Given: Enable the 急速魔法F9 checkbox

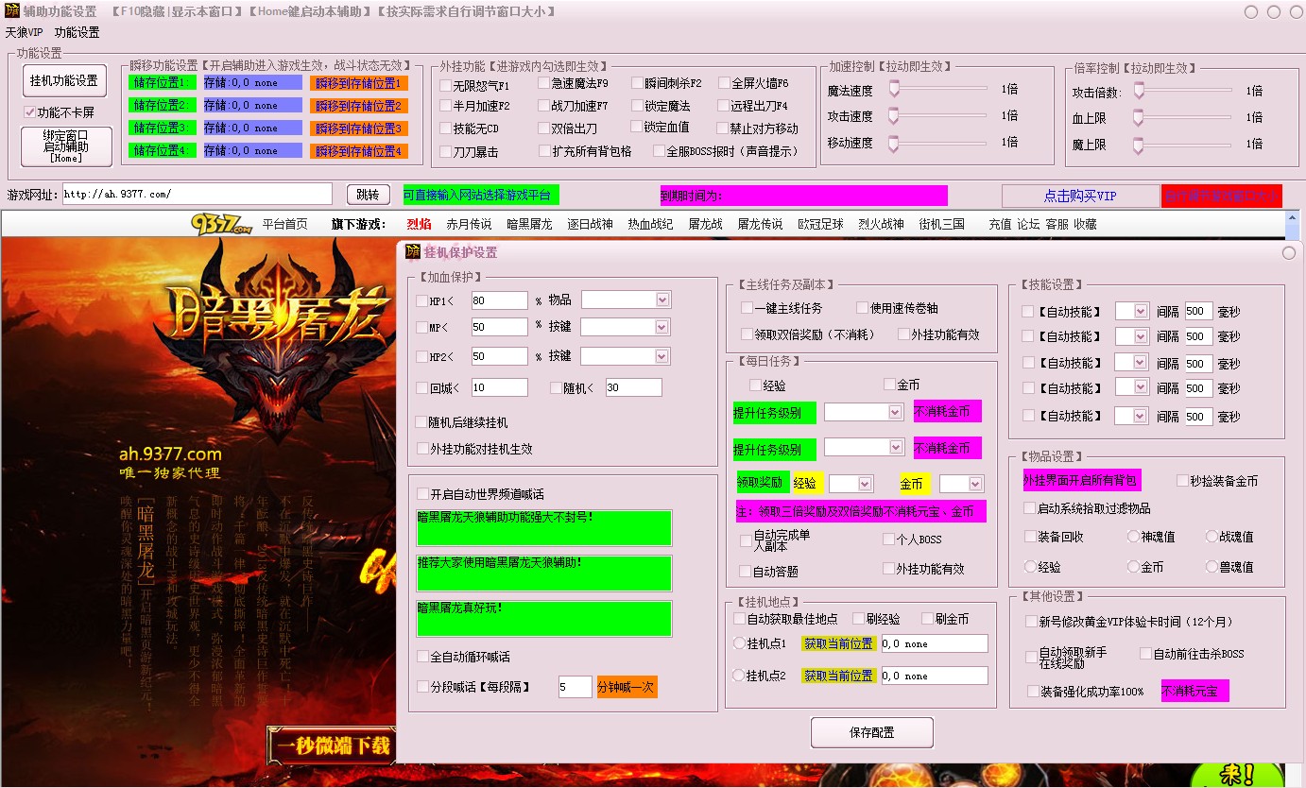Looking at the screenshot, I should (x=543, y=83).
